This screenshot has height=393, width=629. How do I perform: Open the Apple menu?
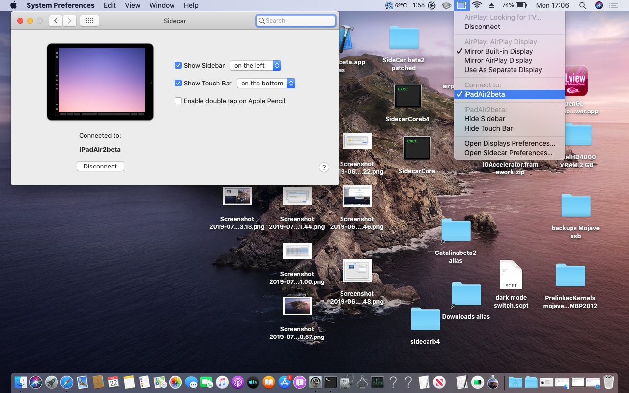tap(13, 5)
